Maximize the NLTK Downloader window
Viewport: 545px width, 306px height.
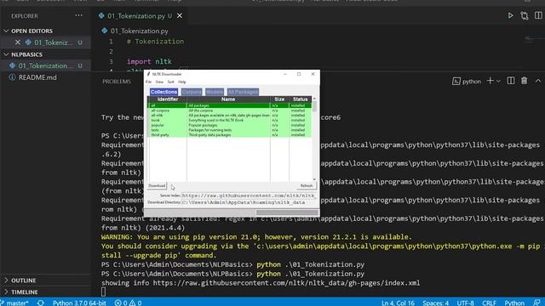[299, 74]
